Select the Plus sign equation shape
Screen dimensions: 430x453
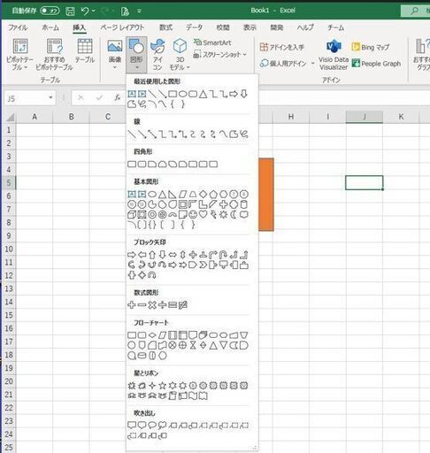132,304
